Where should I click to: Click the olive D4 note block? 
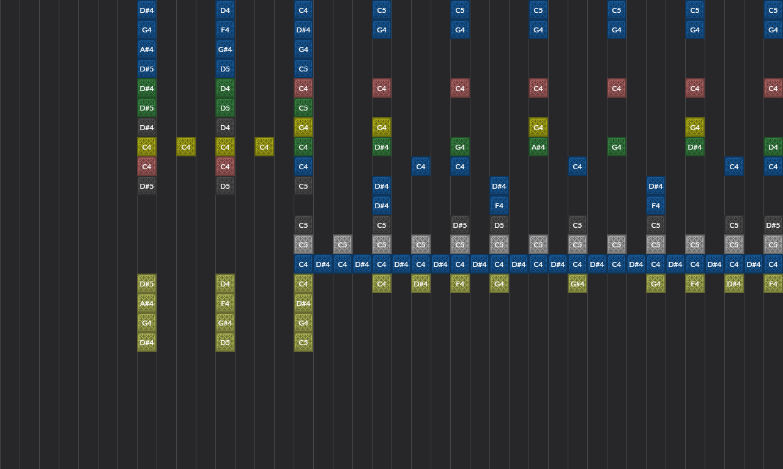click(225, 284)
